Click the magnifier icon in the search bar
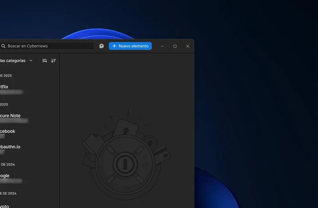This screenshot has width=318, height=208. (3, 46)
